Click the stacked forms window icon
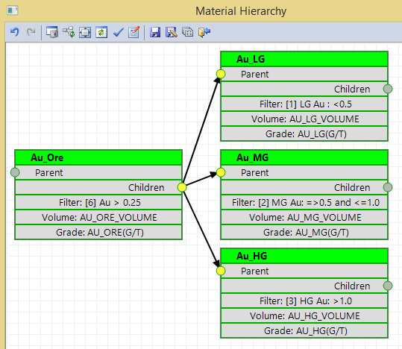The image size is (402, 349). point(188,32)
